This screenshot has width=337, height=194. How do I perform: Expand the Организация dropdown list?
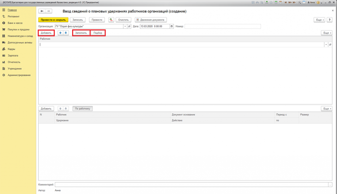pyautogui.click(x=125, y=26)
